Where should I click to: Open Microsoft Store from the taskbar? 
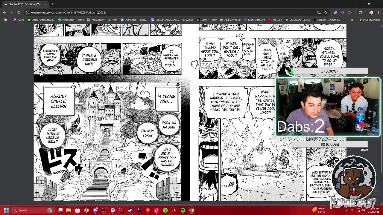(x=77, y=210)
